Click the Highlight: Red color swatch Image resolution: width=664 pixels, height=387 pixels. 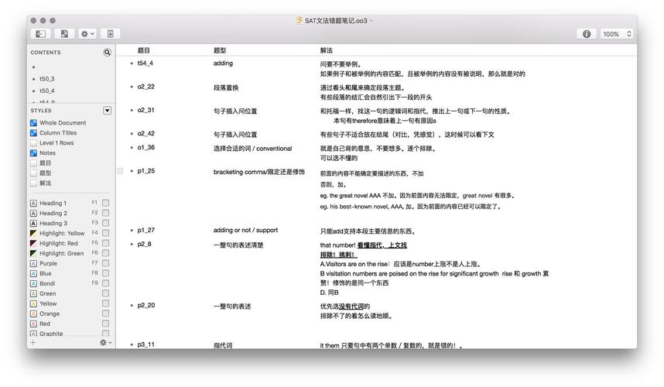33,244
